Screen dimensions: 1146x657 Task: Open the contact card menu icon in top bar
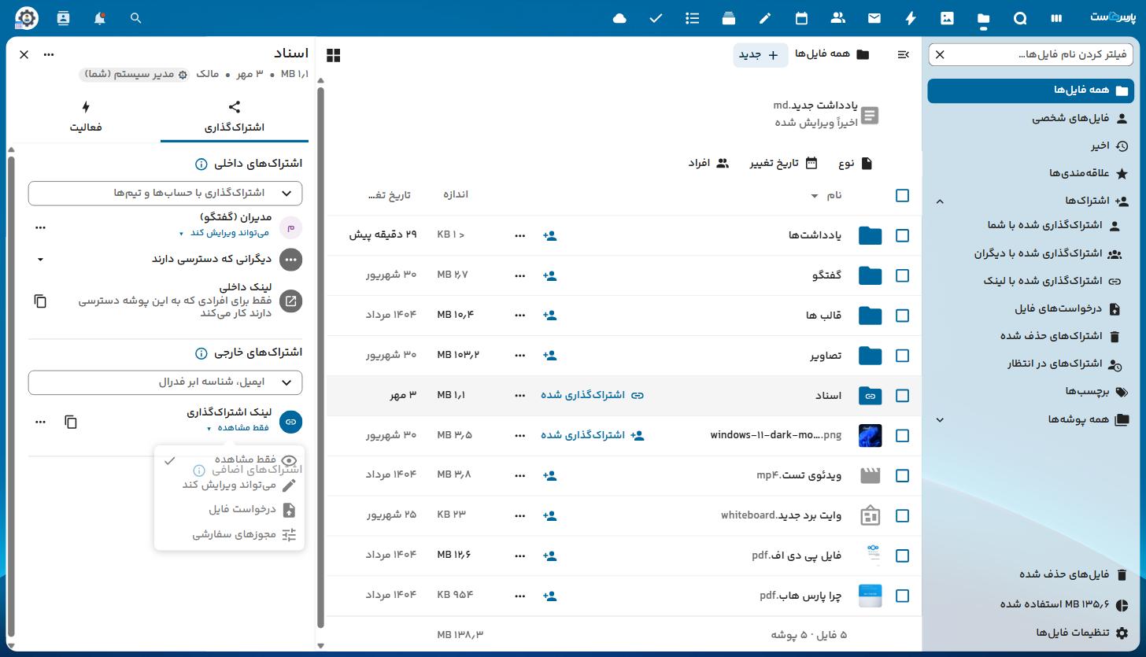[63, 18]
